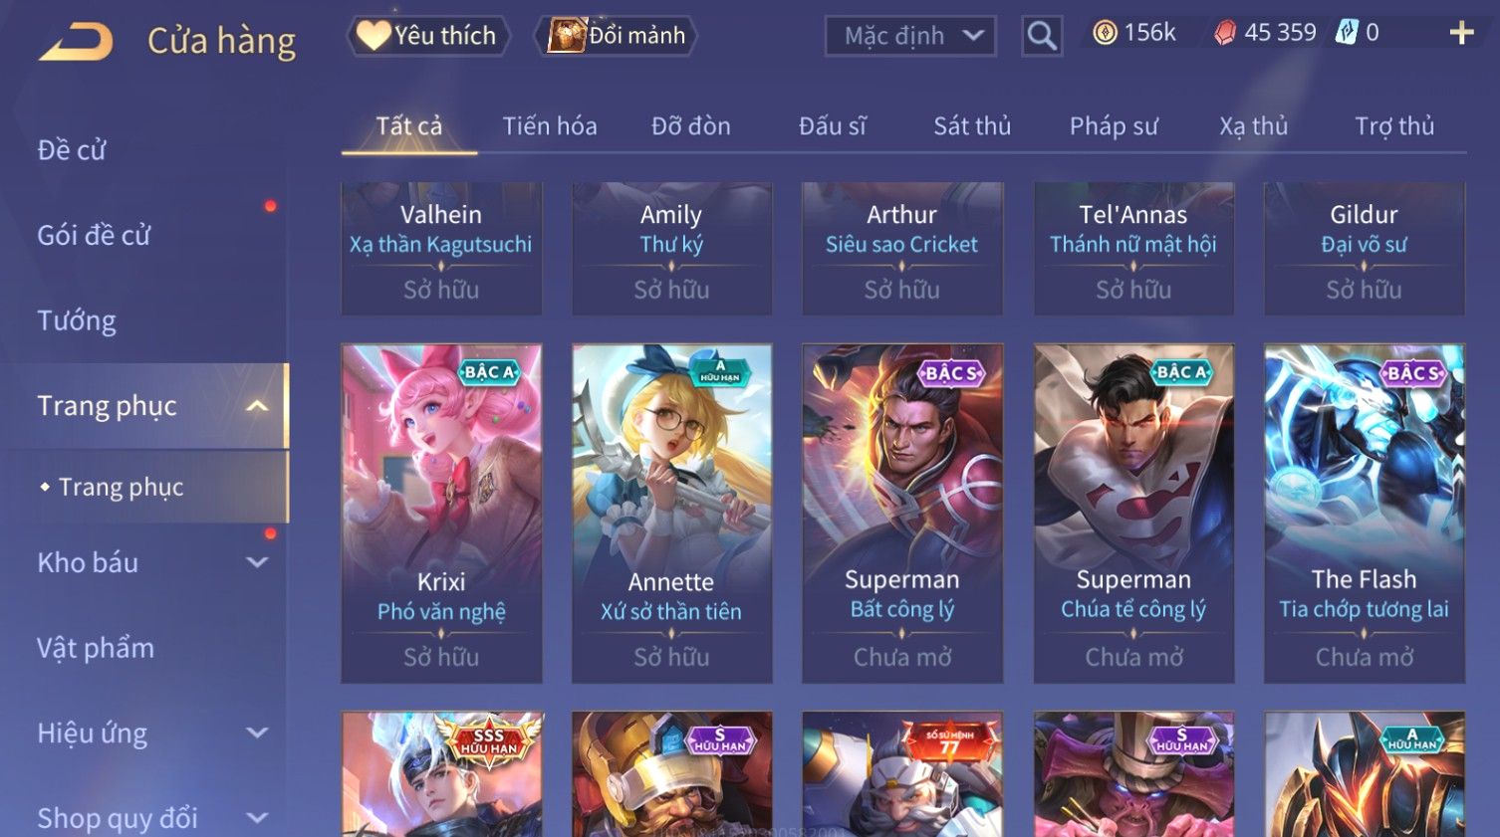Click the gold coin icon showing 156k
Viewport: 1500px width, 837px height.
[1105, 33]
